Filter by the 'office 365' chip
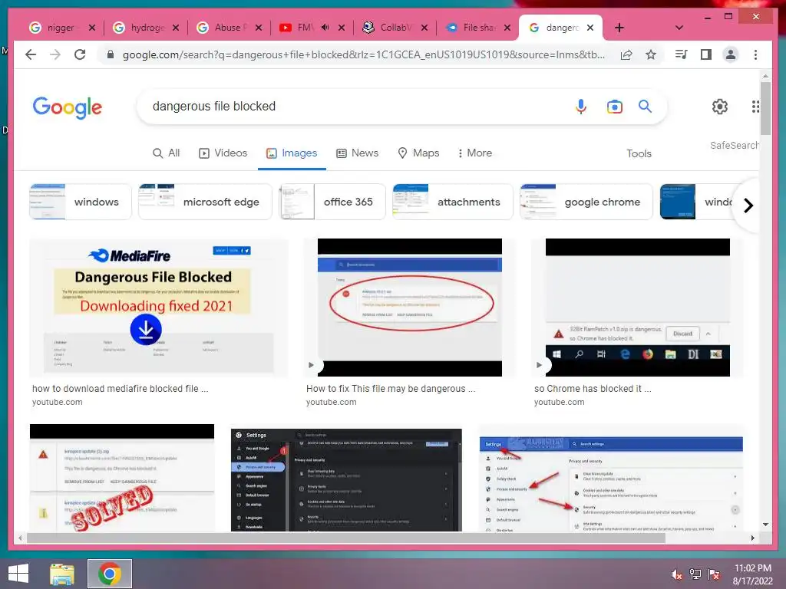 [x=332, y=202]
